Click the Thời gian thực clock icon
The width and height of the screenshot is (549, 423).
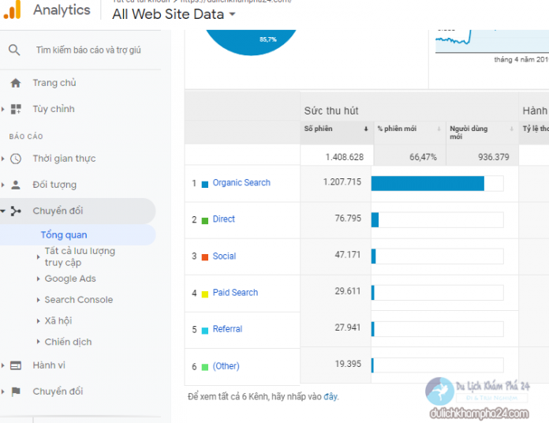(x=17, y=159)
